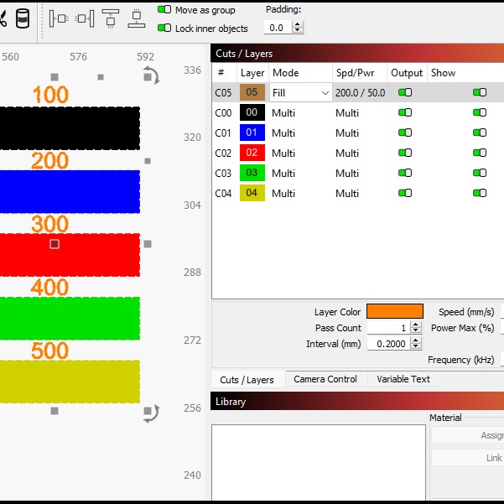Select the green 03 layer swatch
Image resolution: width=504 pixels, height=504 pixels.
(252, 173)
